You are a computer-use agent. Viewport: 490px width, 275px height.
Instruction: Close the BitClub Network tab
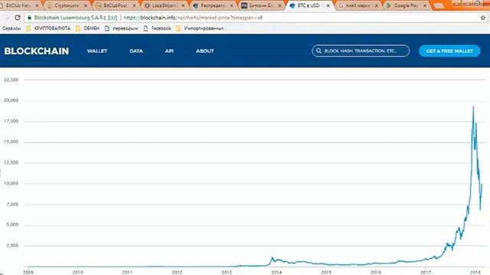coord(37,5)
